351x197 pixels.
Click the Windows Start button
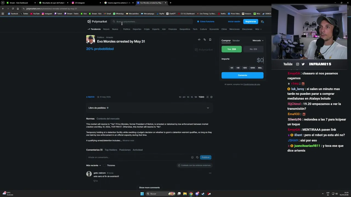point(142,194)
